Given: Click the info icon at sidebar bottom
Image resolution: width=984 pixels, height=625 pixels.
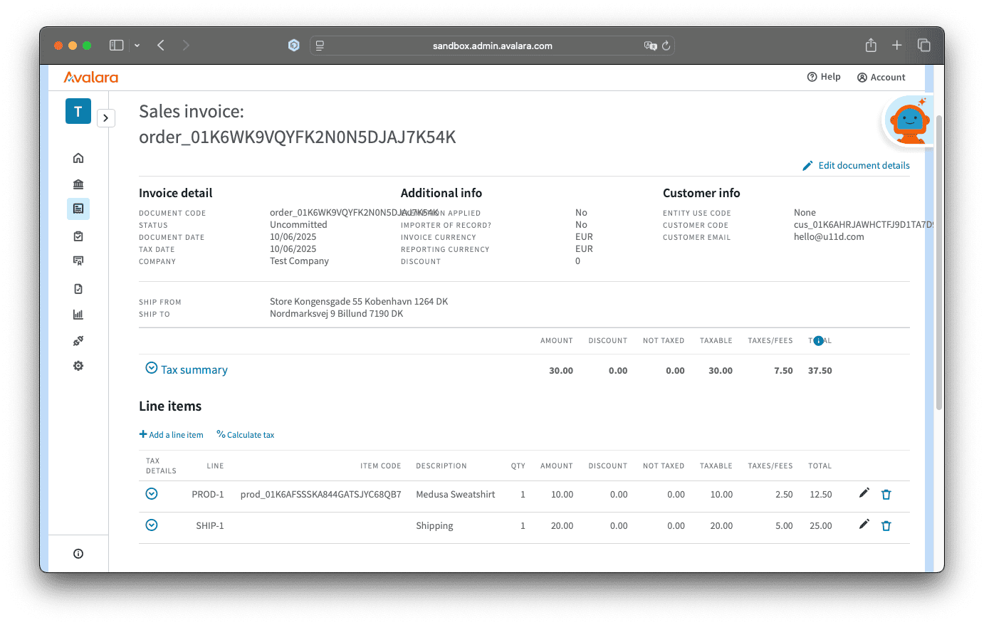Looking at the screenshot, I should [x=78, y=554].
